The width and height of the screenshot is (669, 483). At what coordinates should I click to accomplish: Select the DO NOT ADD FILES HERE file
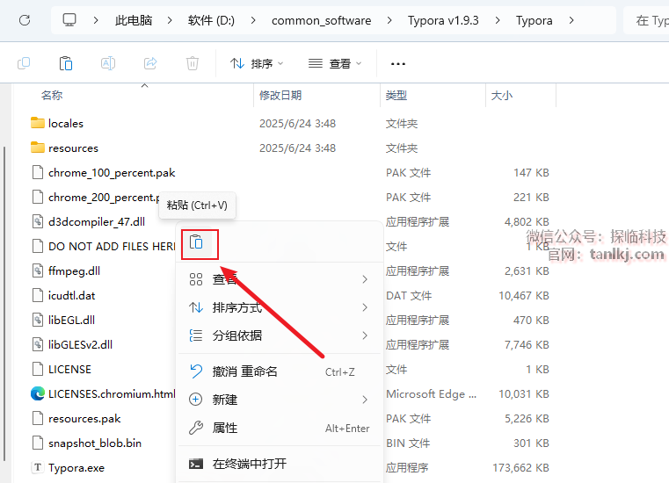click(112, 247)
